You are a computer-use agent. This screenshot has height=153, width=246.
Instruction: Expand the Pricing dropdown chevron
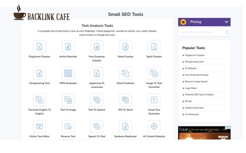226,22
